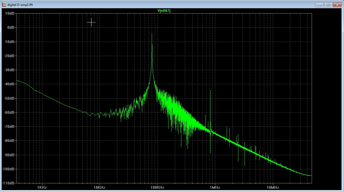Viewport: 344px width, 192px height.
Task: Click the 1MHz horizontal axis label
Action: pos(215,187)
